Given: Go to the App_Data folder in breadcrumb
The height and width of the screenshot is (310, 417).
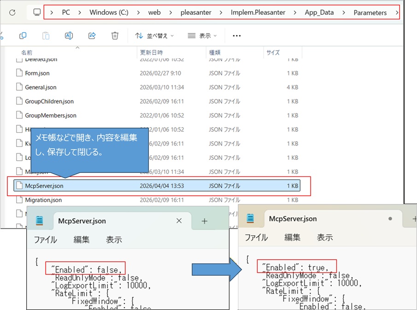Looking at the screenshot, I should click(319, 12).
